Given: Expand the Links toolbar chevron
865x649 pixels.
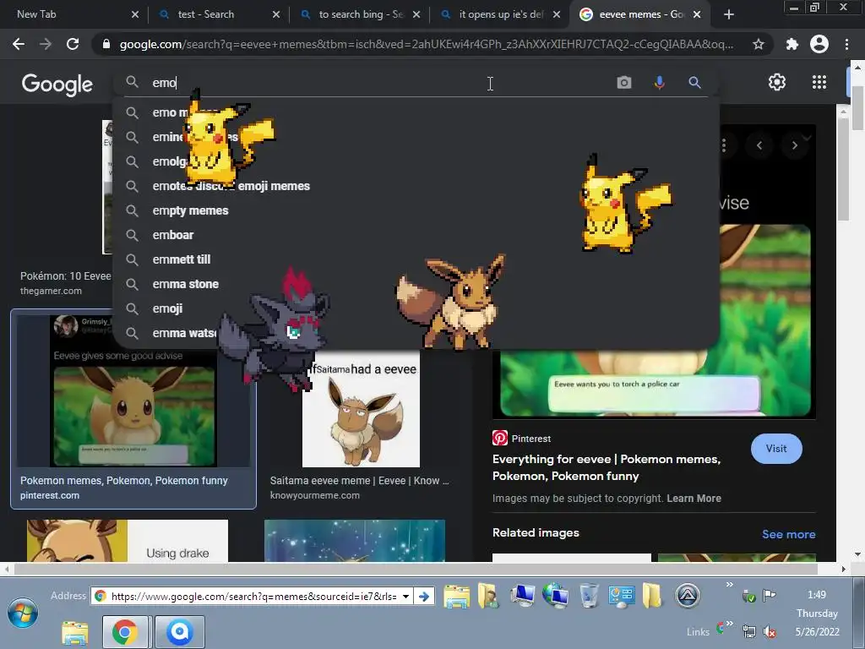Looking at the screenshot, I should tap(729, 624).
